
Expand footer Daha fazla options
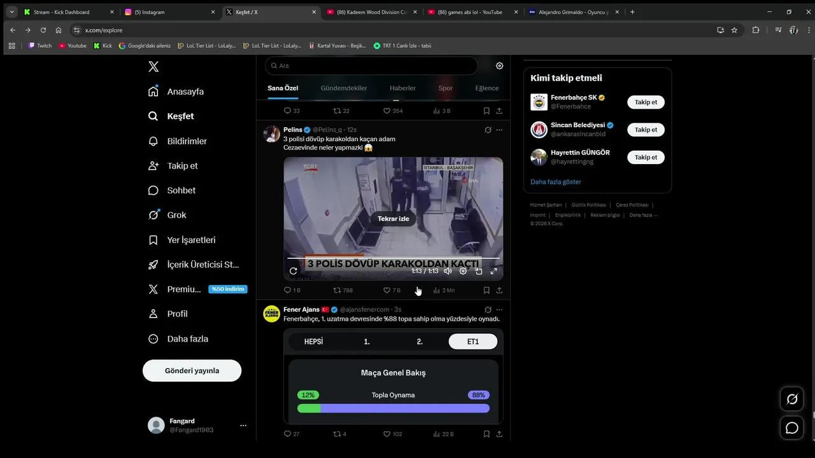coord(643,215)
